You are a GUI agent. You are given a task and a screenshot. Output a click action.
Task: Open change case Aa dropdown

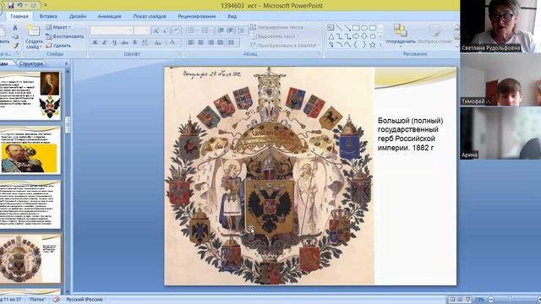pyautogui.click(x=158, y=43)
